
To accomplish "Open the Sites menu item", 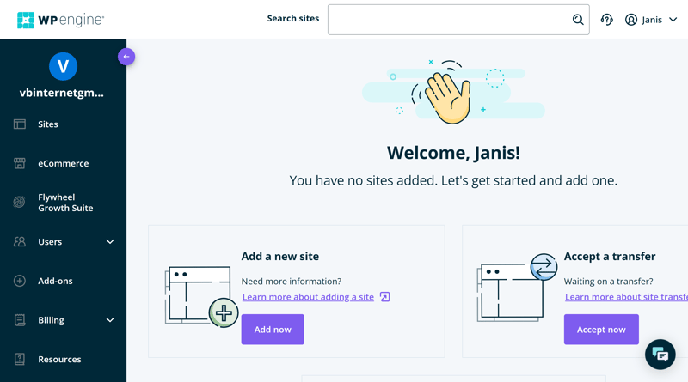I will coord(48,124).
